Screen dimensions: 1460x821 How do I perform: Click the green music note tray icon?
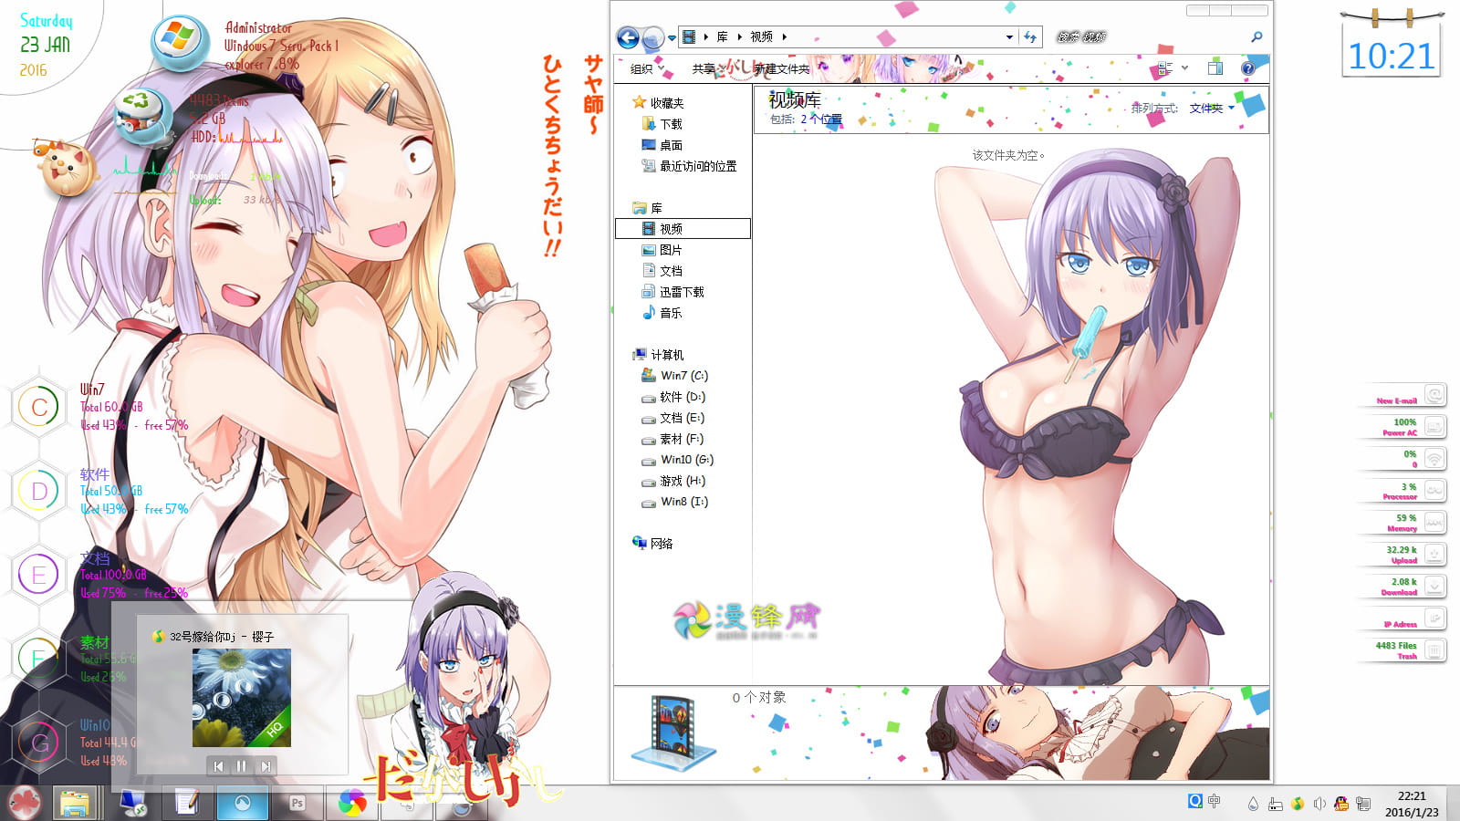click(1297, 802)
